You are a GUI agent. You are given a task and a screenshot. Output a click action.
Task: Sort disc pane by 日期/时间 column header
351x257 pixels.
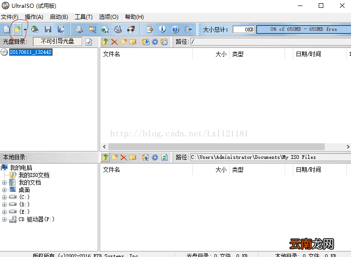tap(320, 54)
